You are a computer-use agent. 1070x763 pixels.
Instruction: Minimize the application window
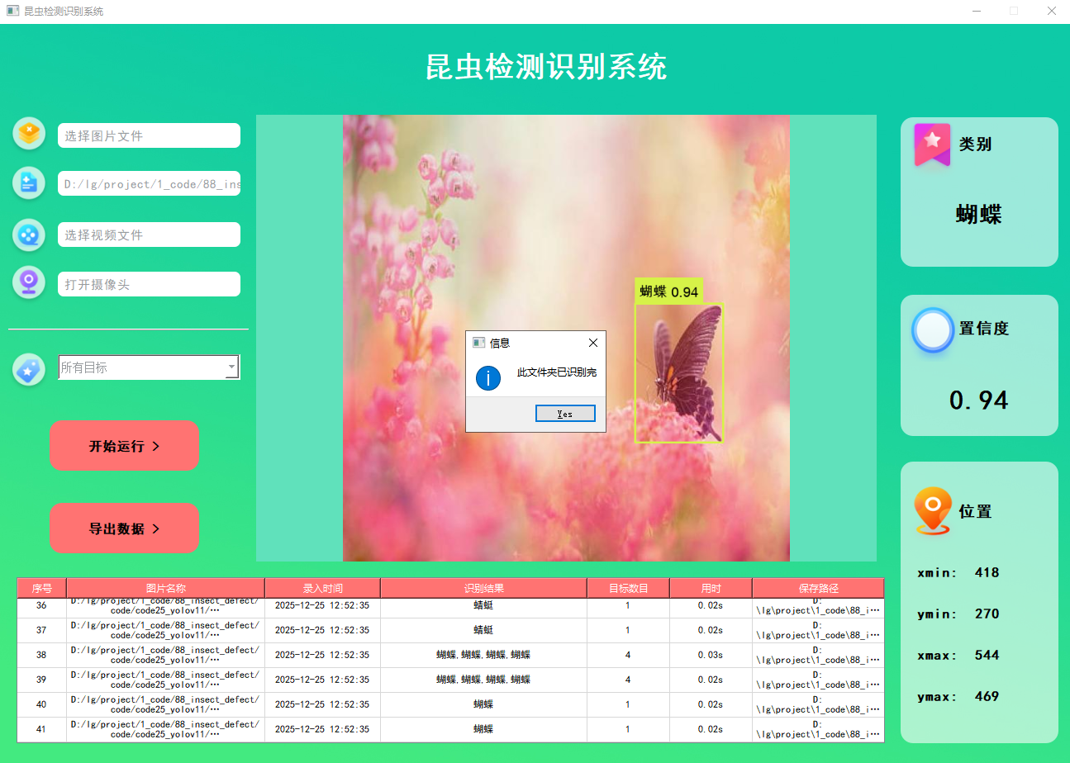point(977,12)
